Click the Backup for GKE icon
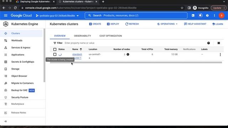The height and width of the screenshot is (128, 228). pyautogui.click(x=6, y=90)
